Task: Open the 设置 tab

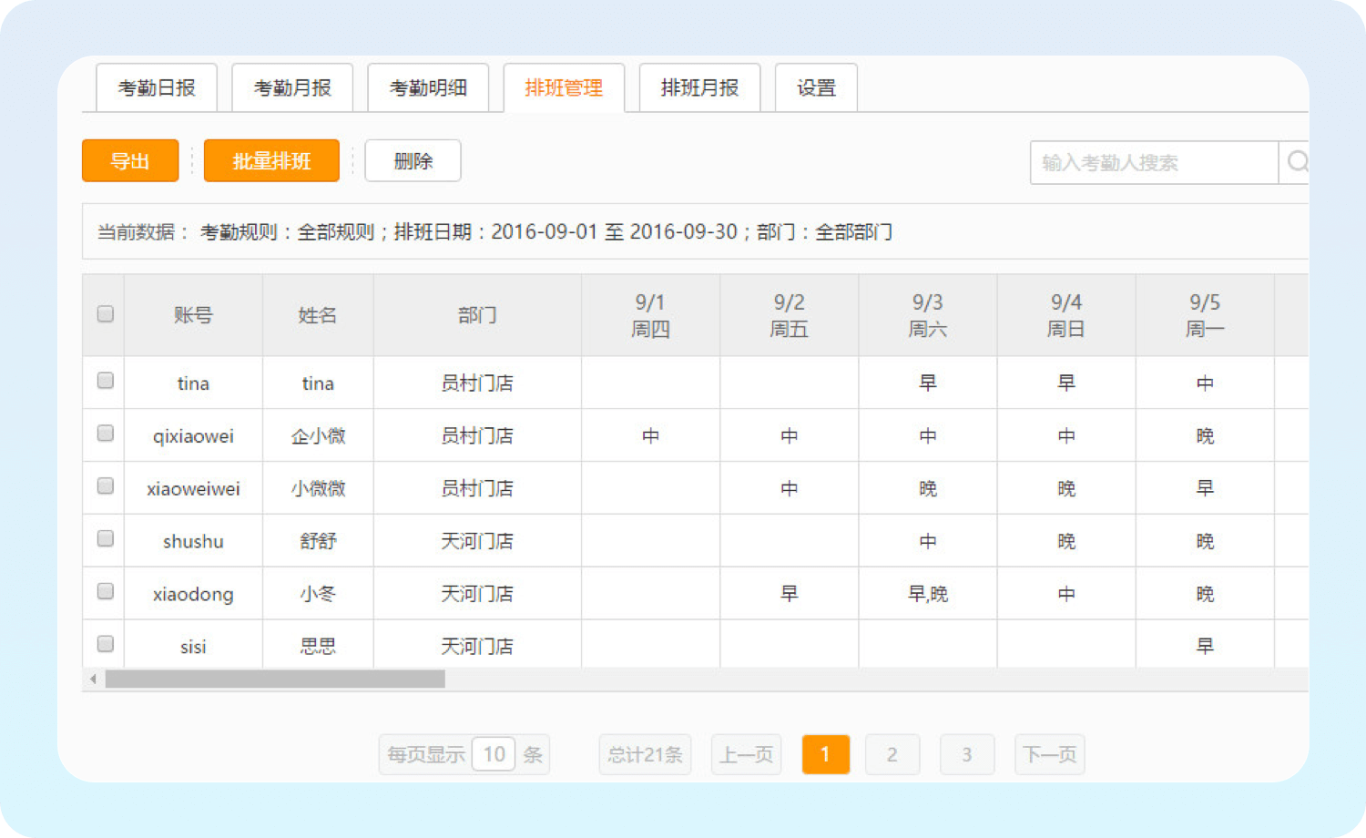Action: pyautogui.click(x=816, y=88)
